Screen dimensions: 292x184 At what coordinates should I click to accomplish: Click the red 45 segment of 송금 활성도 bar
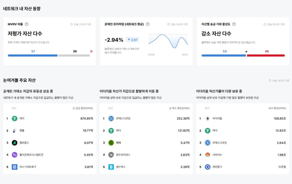266,55
